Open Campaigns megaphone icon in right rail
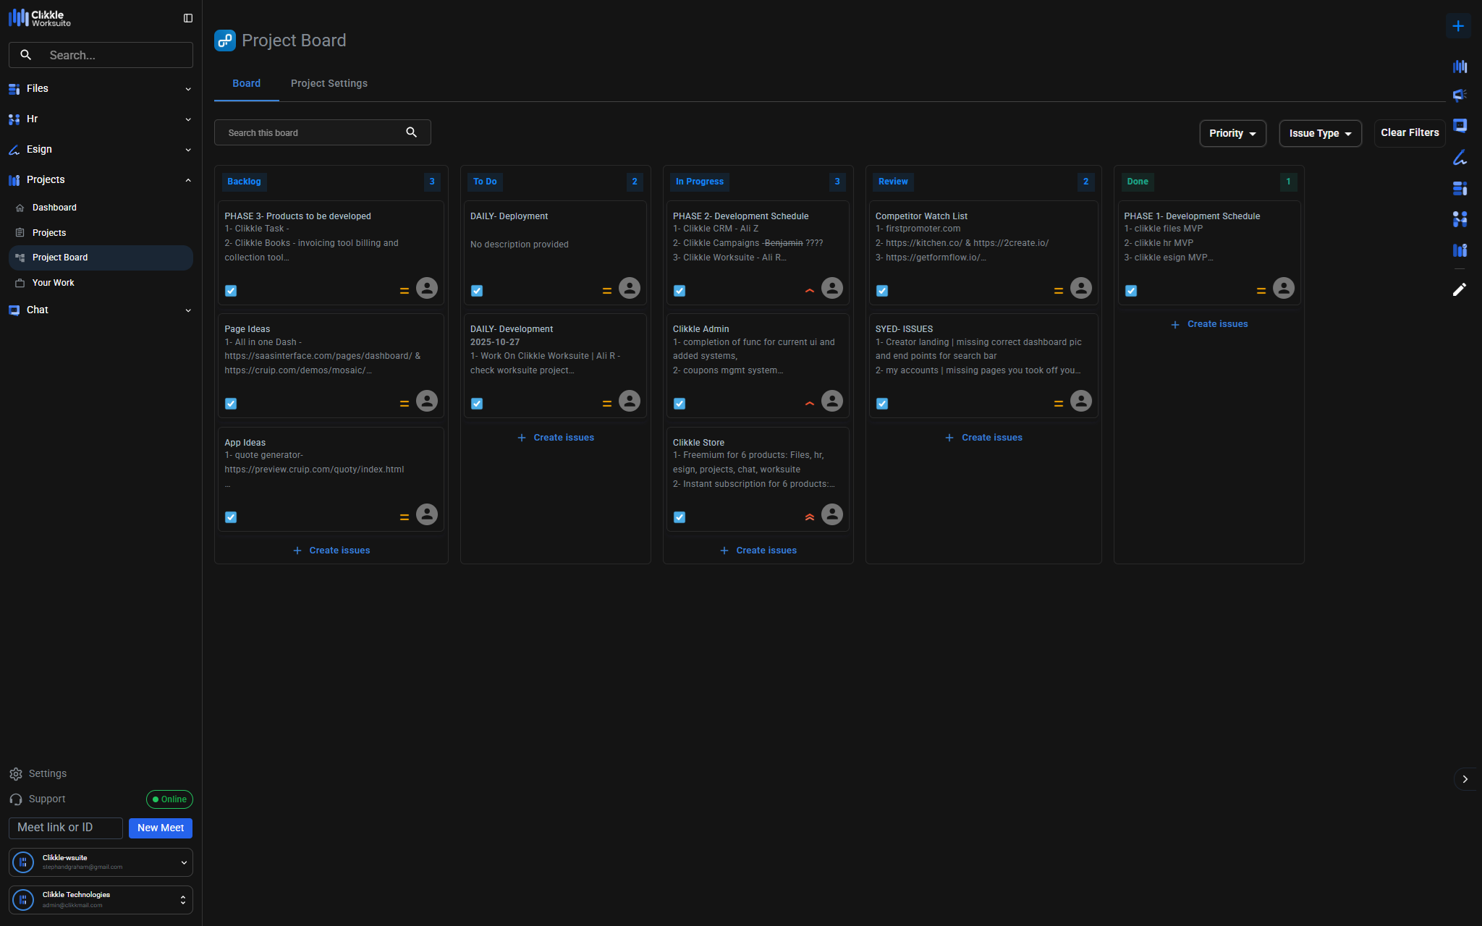 point(1460,95)
